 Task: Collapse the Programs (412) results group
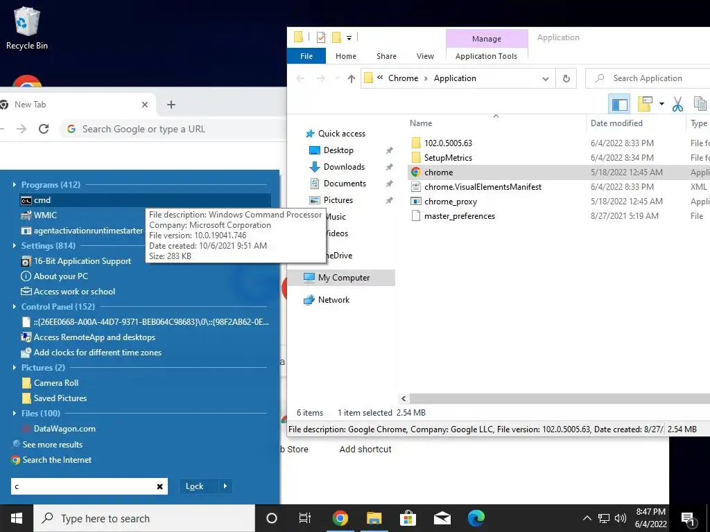(14, 184)
